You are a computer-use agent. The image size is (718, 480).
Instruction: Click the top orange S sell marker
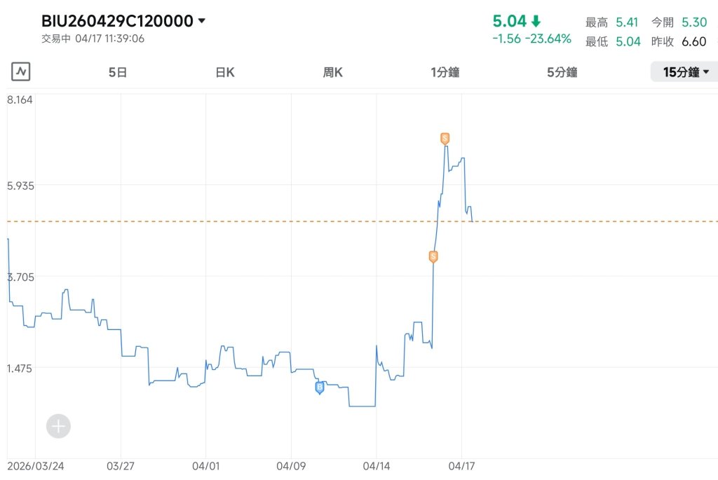445,139
